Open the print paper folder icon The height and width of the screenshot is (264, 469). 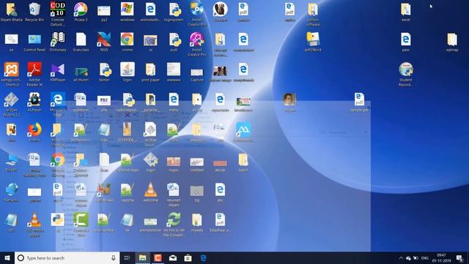150,73
